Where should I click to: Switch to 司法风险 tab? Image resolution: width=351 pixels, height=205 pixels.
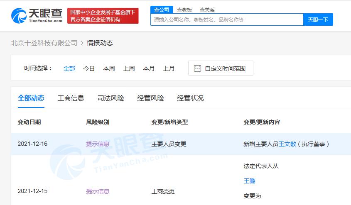click(110, 98)
